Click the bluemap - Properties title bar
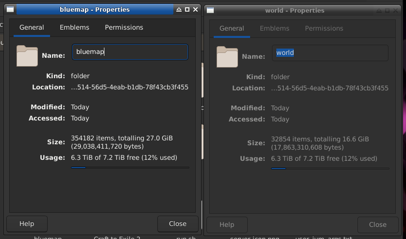Viewport: 406px width, 239px height. [x=95, y=10]
